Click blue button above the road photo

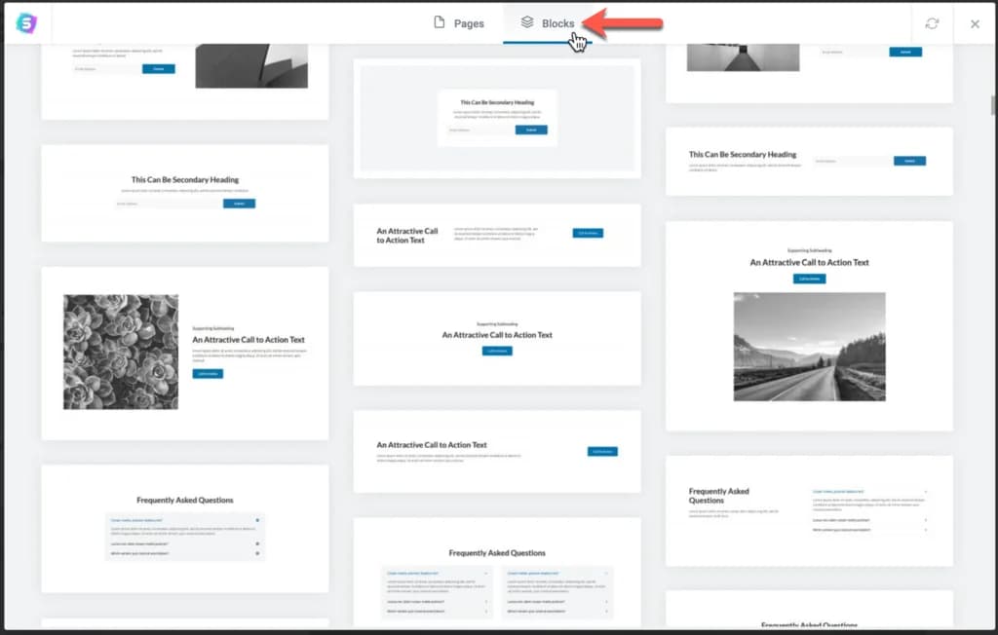[809, 279]
